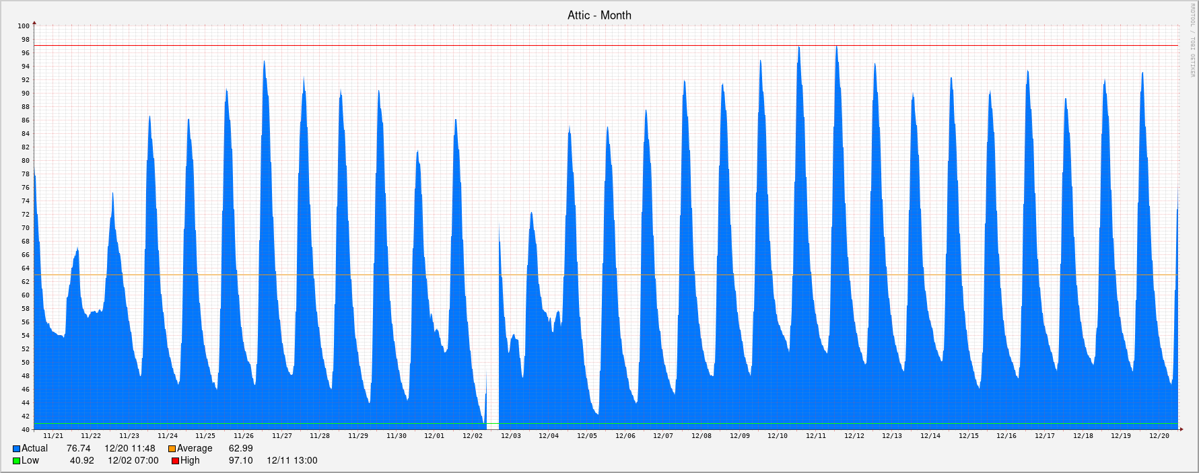The height and width of the screenshot is (473, 1199).
Task: Click the Actual value 76.74 in legend
Action: [x=78, y=449]
